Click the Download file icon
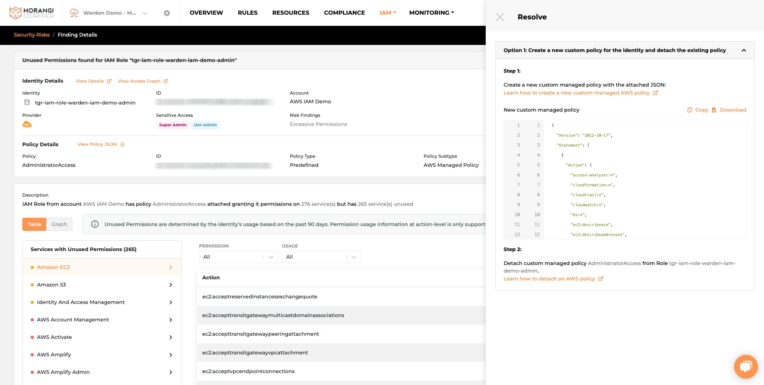This screenshot has width=764, height=385. click(x=714, y=110)
